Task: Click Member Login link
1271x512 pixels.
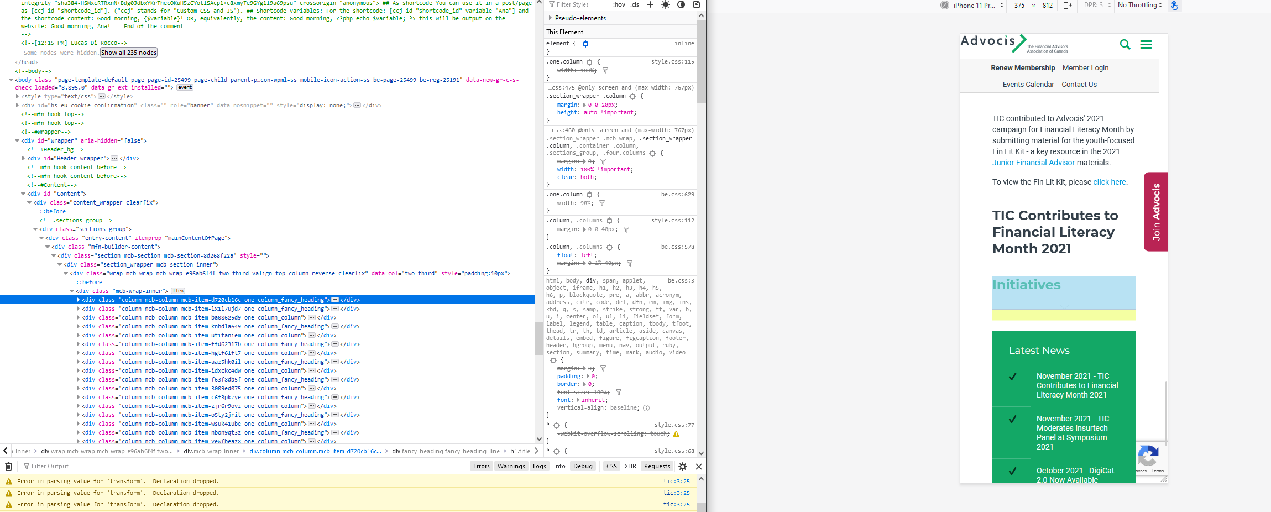Action: [1085, 68]
